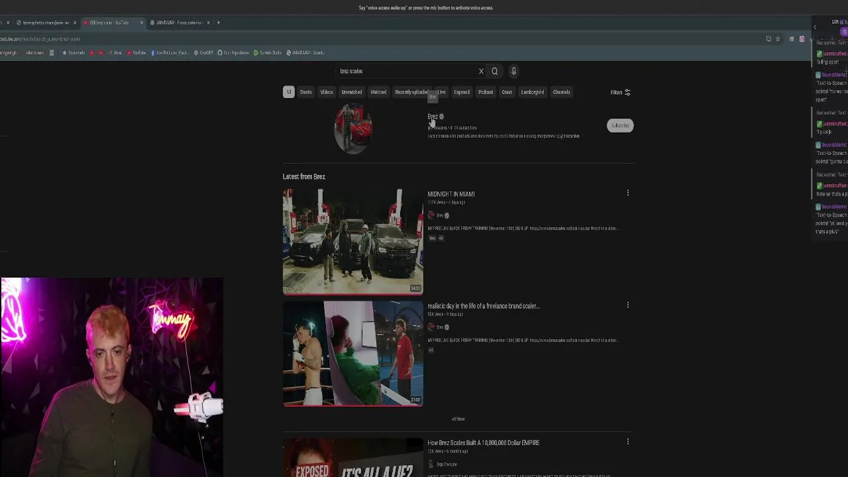This screenshot has height=477, width=848.
Task: Open the Brez channel name link
Action: coord(433,117)
